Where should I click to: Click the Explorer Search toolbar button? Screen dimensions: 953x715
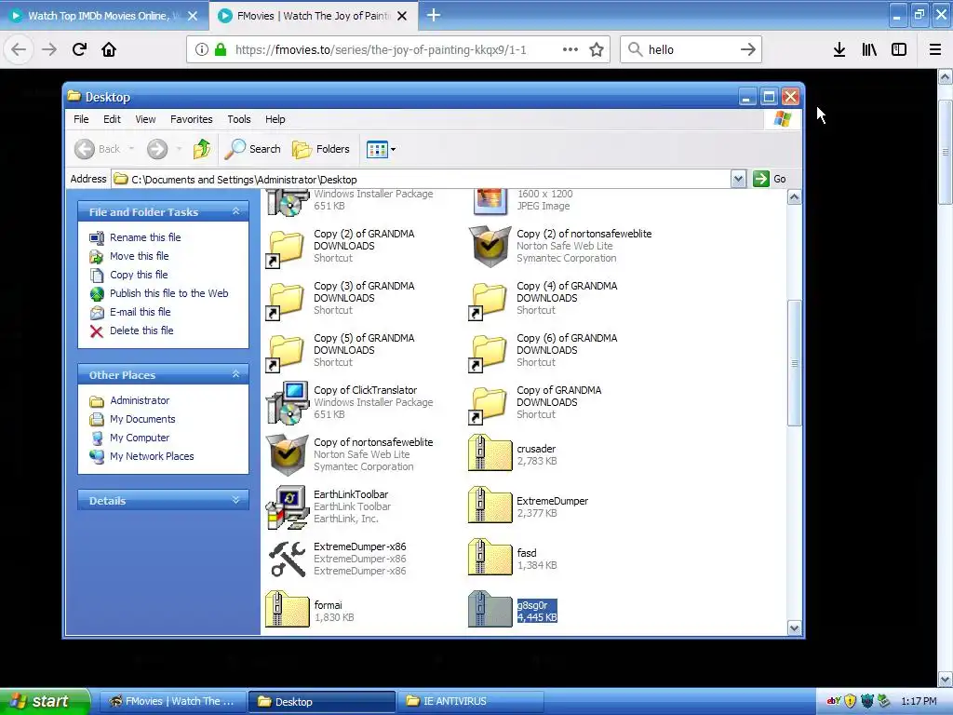pyautogui.click(x=252, y=148)
